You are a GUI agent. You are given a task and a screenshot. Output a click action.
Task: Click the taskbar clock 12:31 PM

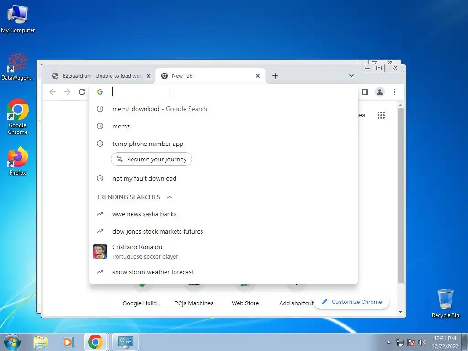445,342
